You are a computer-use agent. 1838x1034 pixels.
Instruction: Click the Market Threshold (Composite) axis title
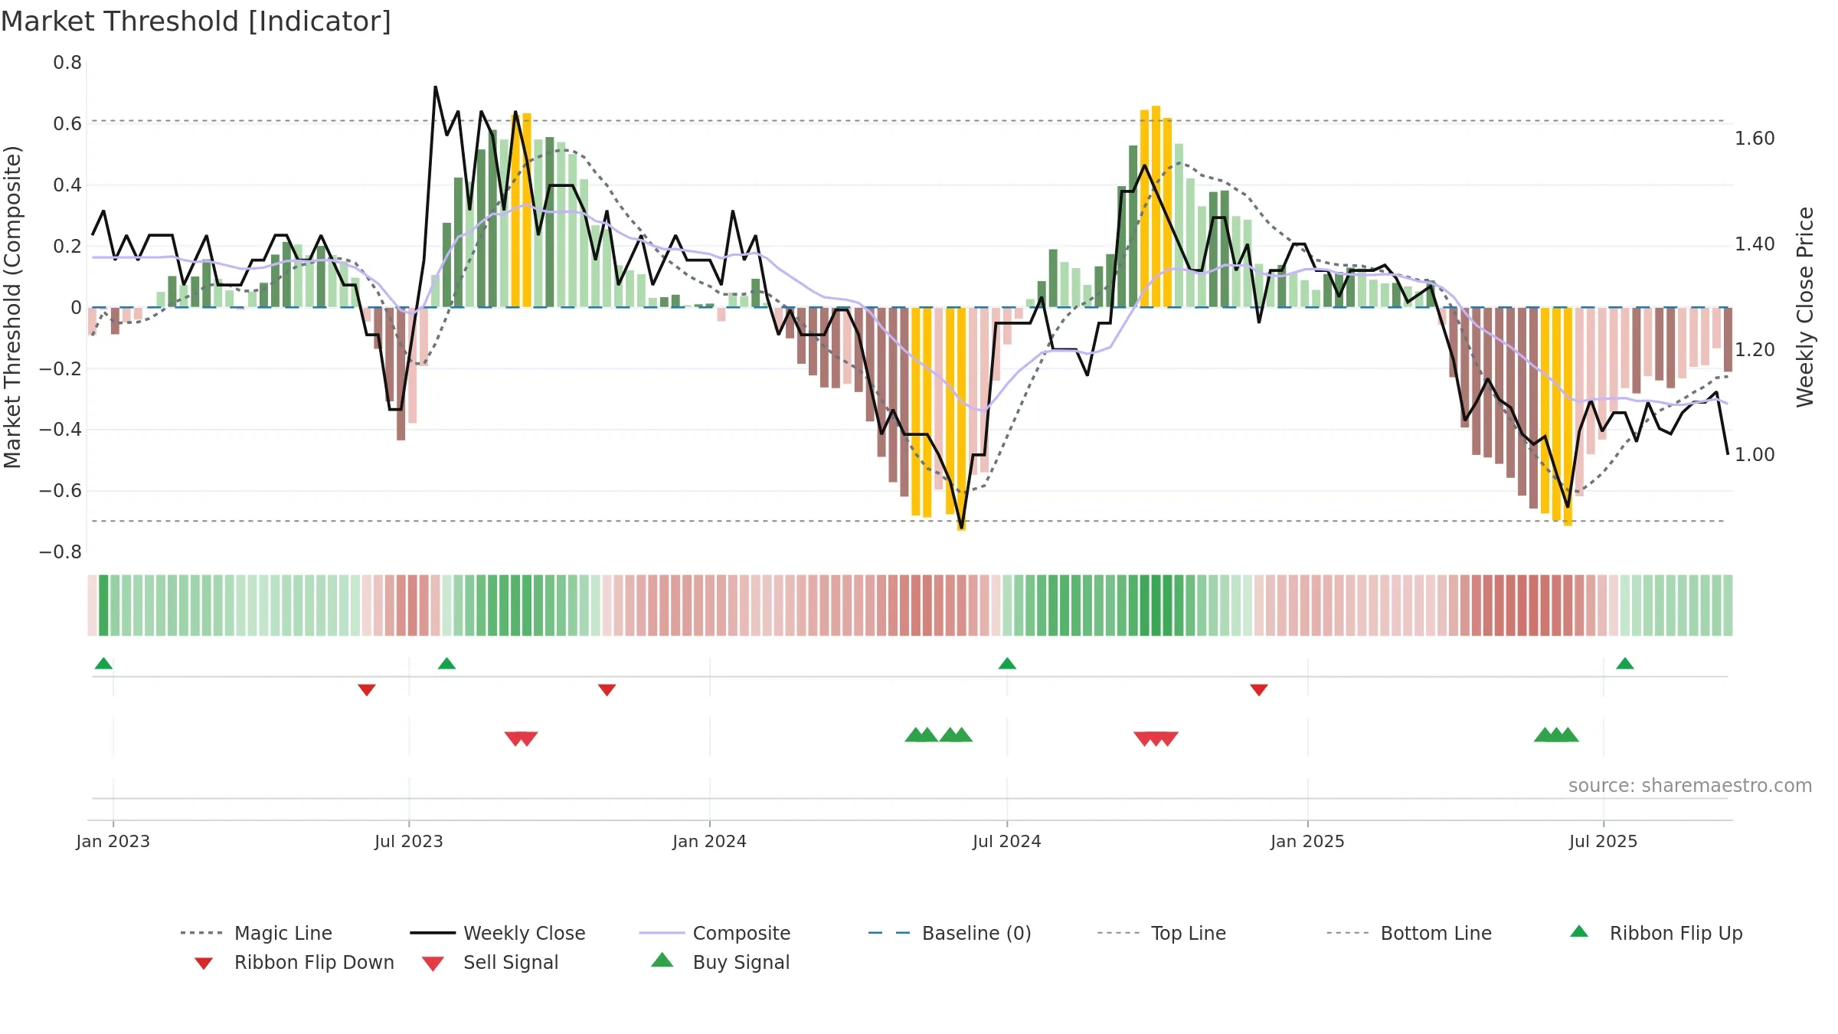(x=13, y=307)
